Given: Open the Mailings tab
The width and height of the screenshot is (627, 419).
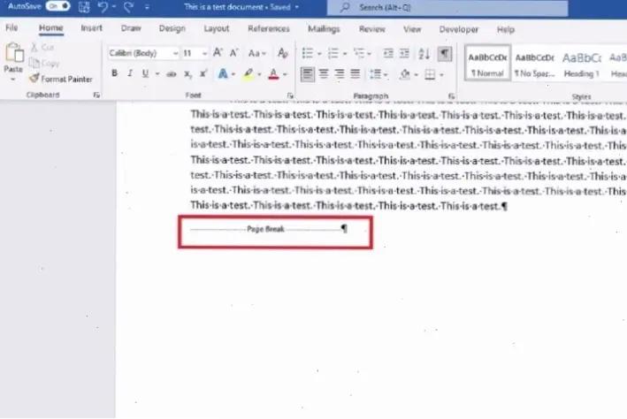Looking at the screenshot, I should [324, 29].
